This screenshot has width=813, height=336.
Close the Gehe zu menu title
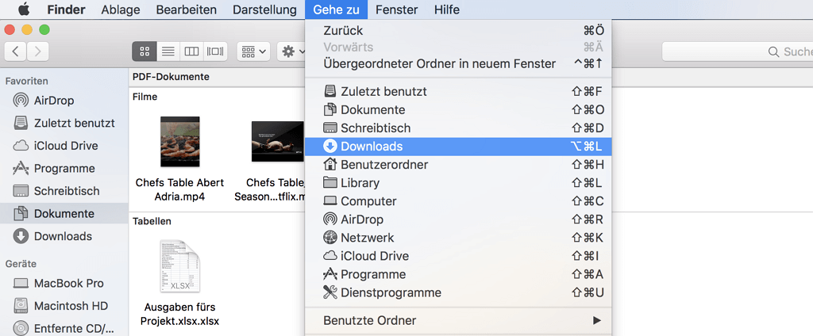point(336,10)
